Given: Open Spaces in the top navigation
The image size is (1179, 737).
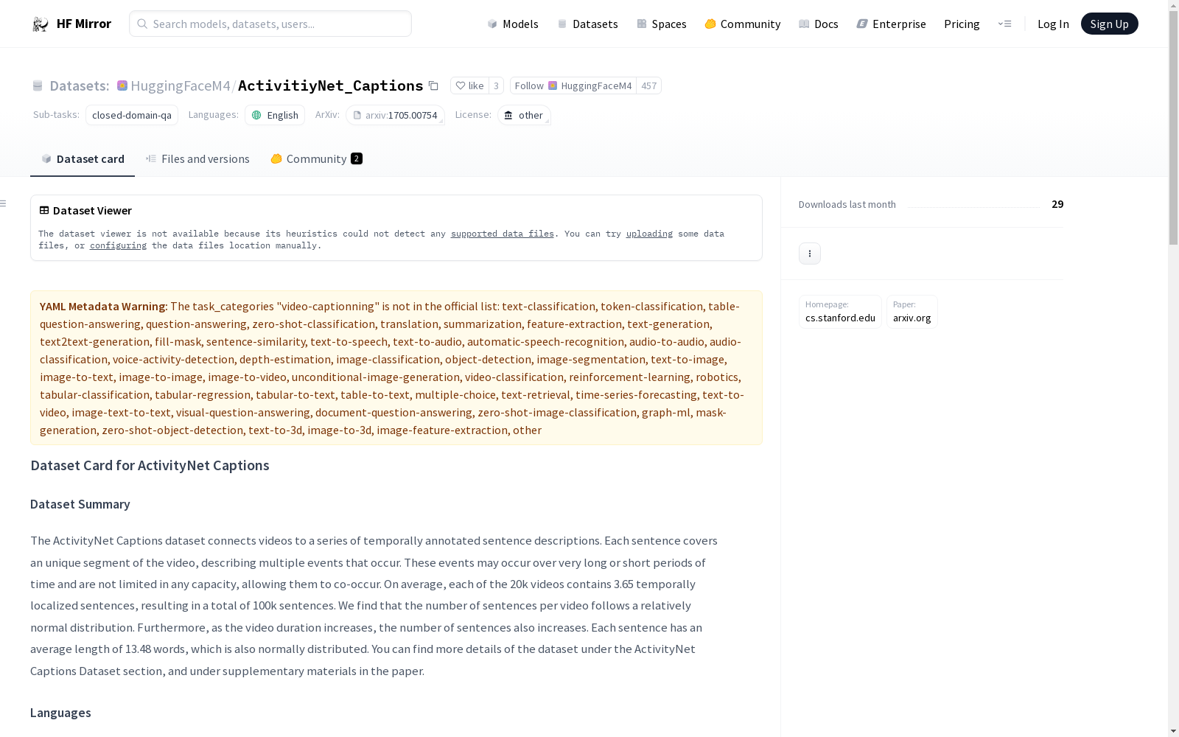Looking at the screenshot, I should click(x=662, y=24).
